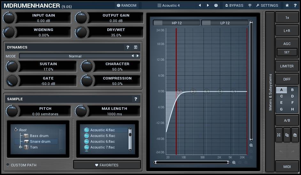Click the Favorites button

point(107,165)
